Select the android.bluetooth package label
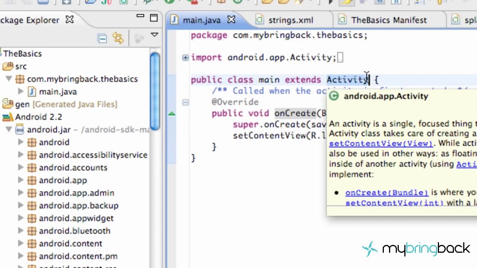This screenshot has width=477, height=268. tap(75, 231)
